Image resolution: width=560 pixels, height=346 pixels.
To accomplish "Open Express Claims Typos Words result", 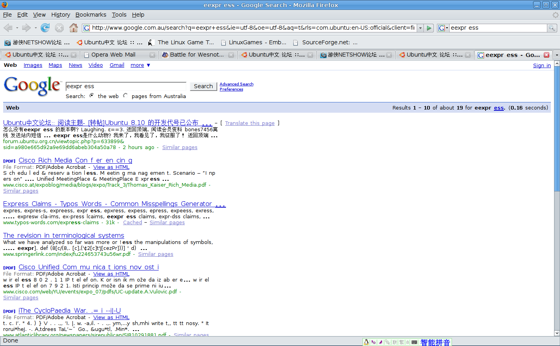I will [x=114, y=204].
